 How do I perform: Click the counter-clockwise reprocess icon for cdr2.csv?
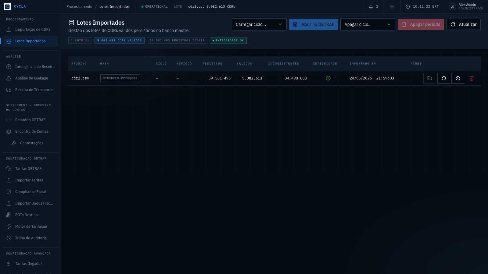click(444, 78)
